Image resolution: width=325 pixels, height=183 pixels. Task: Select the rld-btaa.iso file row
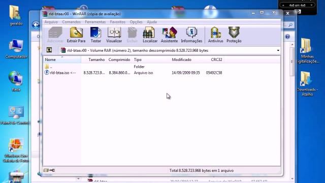(x=133, y=73)
